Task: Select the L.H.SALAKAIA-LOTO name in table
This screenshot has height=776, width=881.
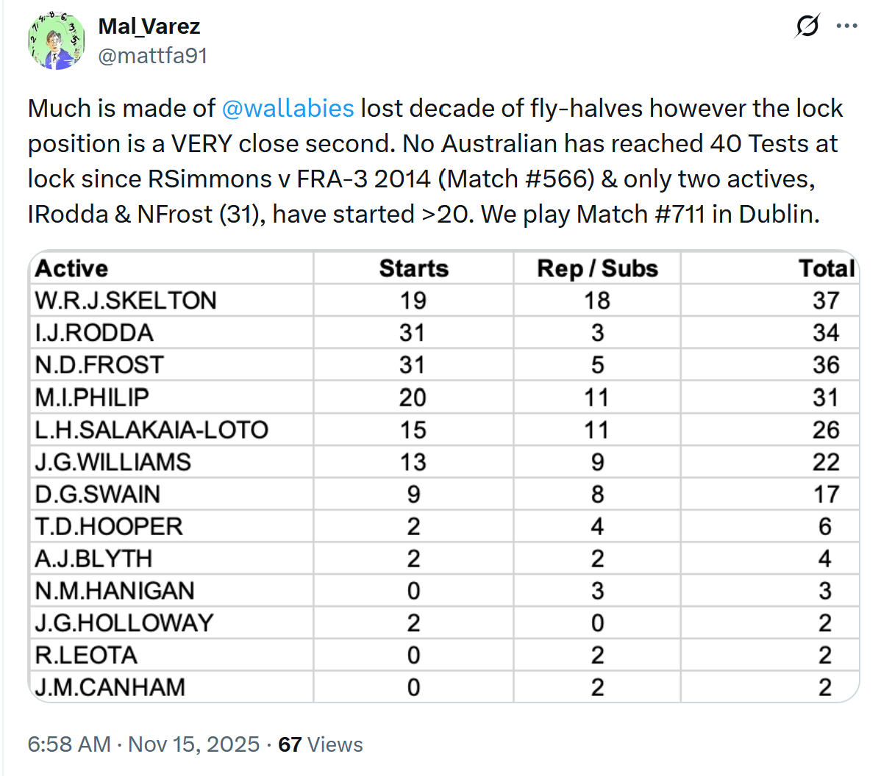Action: coord(151,430)
